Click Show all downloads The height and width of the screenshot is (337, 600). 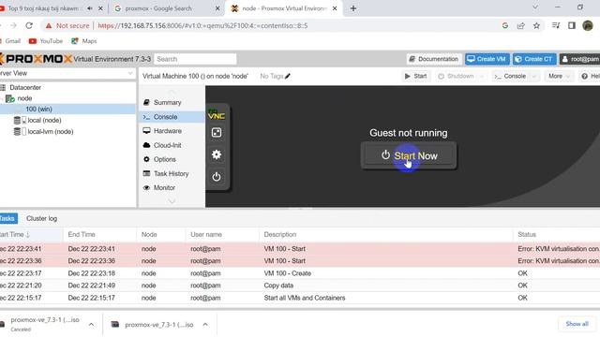[x=577, y=324]
